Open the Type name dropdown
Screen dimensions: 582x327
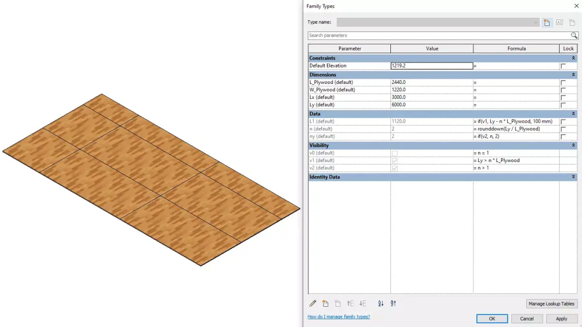(535, 22)
